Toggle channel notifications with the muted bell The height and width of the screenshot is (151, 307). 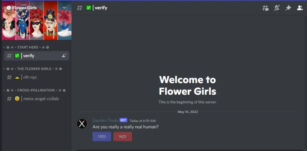(x=277, y=8)
